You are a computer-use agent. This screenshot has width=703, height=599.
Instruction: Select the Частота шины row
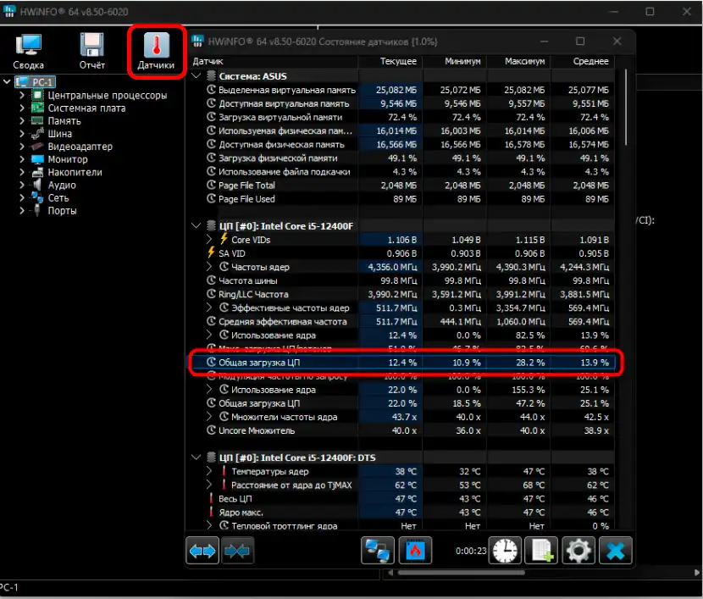(x=402, y=280)
